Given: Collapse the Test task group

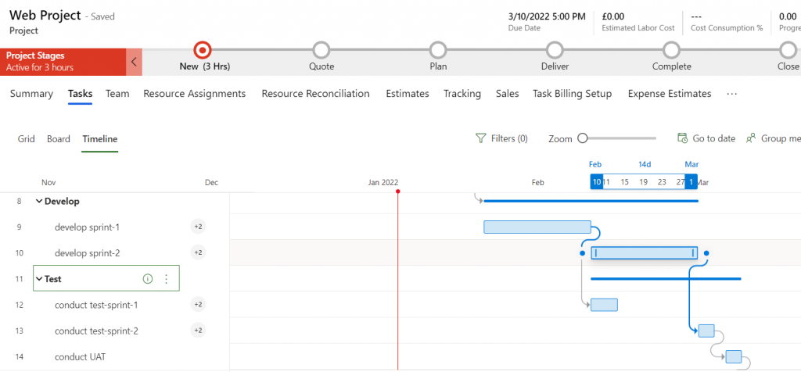Looking at the screenshot, I should tap(39, 279).
